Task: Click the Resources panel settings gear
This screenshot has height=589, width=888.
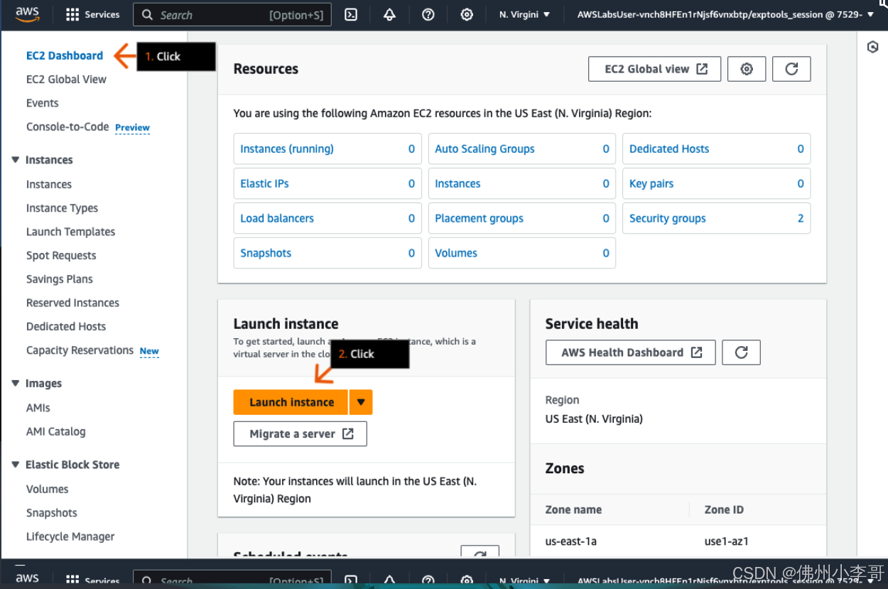Action: click(x=747, y=69)
